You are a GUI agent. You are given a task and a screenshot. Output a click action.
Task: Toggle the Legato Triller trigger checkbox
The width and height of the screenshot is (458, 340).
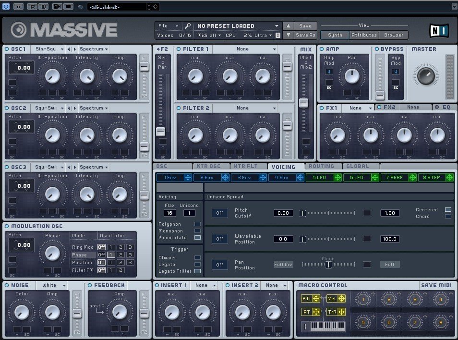197,271
